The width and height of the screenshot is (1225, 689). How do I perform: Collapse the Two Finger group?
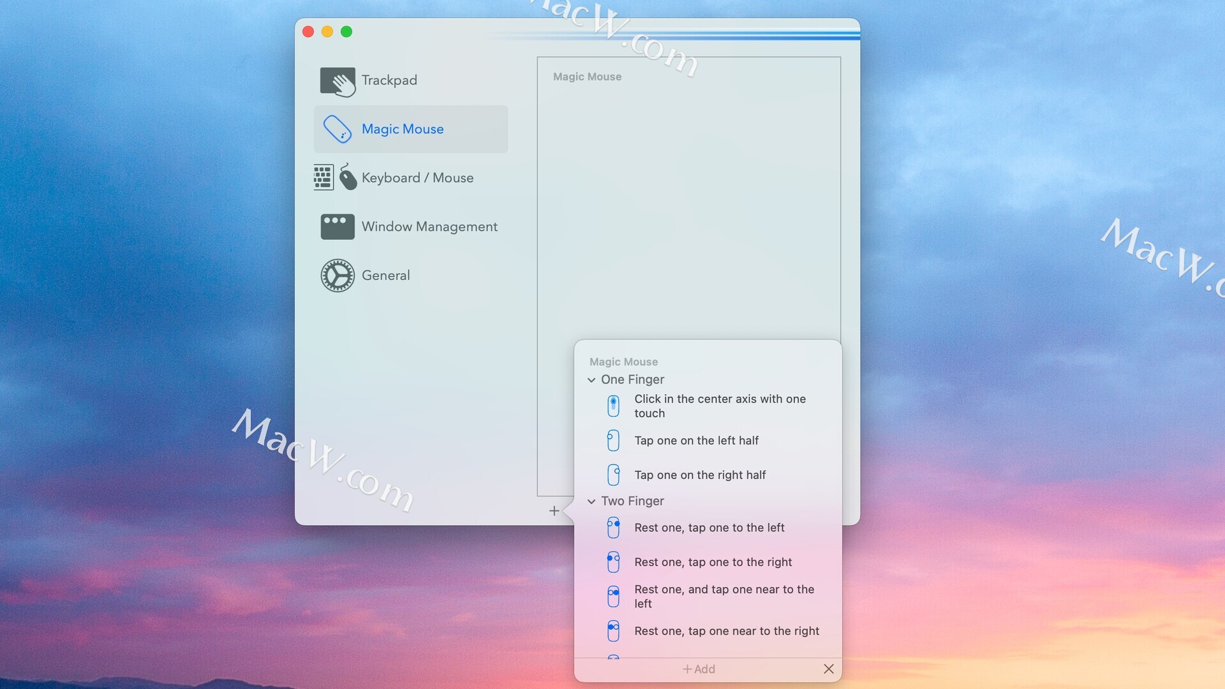click(591, 501)
